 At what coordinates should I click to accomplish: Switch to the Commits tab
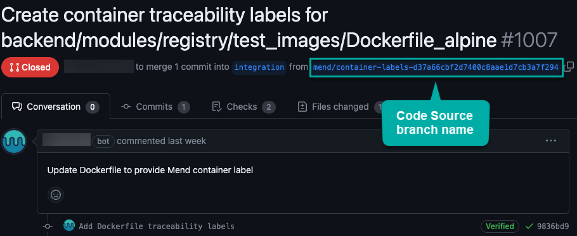pos(155,107)
